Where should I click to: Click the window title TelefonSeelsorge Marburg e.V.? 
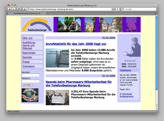click(x=82, y=5)
